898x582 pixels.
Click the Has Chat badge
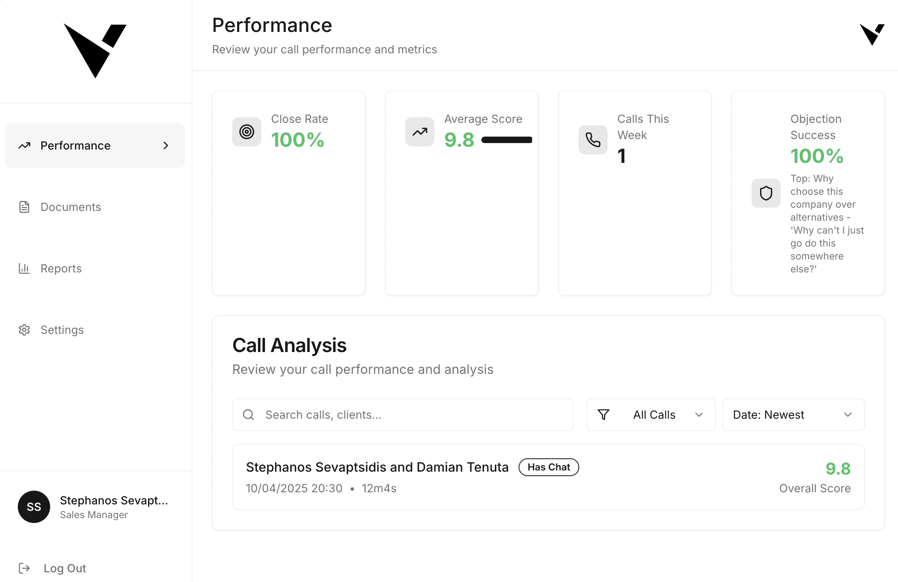coord(549,467)
